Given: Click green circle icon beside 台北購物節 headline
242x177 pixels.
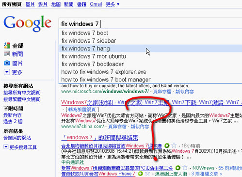Looking at the screenshot, I should tap(167, 145).
